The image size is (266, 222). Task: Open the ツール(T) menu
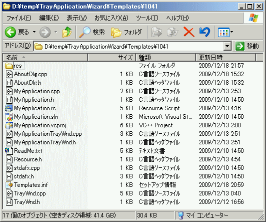(x=147, y=18)
